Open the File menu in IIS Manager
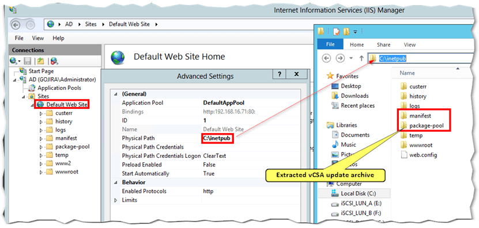Image resolution: width=479 pixels, height=228 pixels. click(19, 38)
